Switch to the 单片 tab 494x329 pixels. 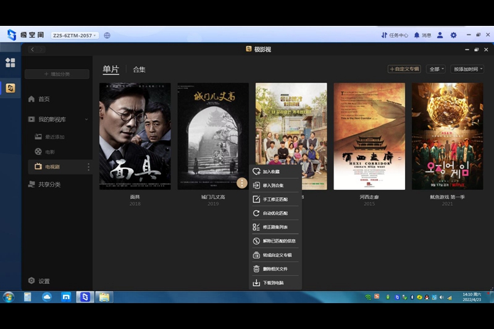(111, 69)
